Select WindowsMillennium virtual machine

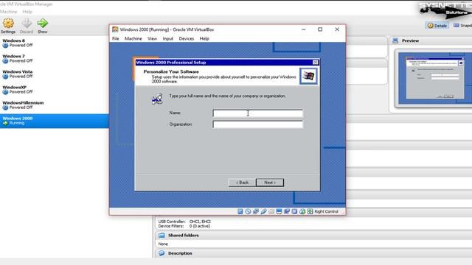(54, 105)
